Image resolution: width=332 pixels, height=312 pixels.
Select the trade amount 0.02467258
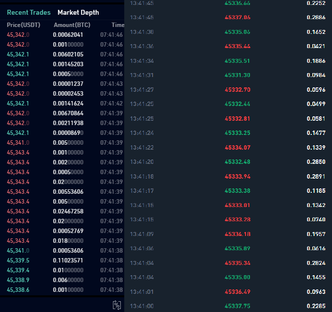[68, 211]
